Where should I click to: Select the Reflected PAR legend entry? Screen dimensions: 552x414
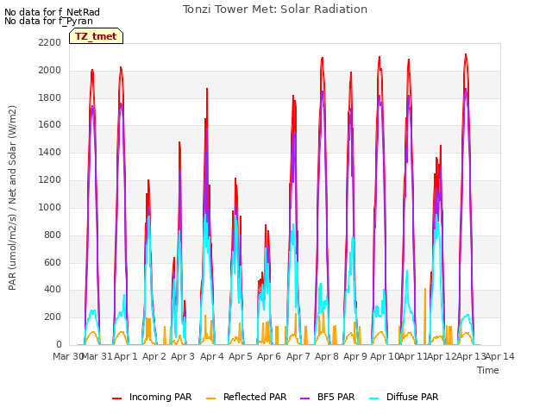[x=246, y=397]
